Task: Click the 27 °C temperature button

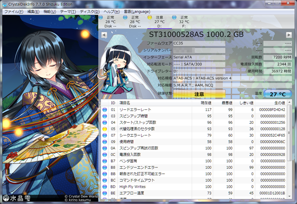Action: coord(278,94)
